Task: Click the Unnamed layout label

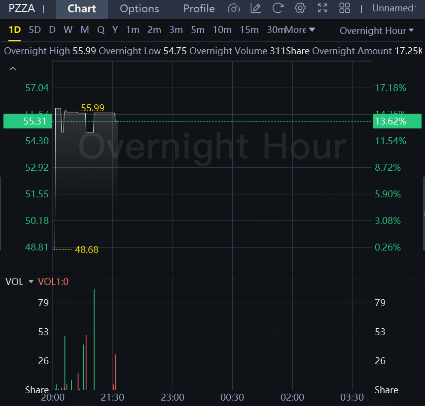Action: click(393, 8)
